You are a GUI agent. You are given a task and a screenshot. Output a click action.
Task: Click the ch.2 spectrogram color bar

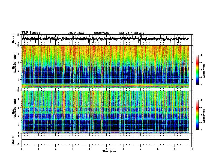[x=197, y=115]
